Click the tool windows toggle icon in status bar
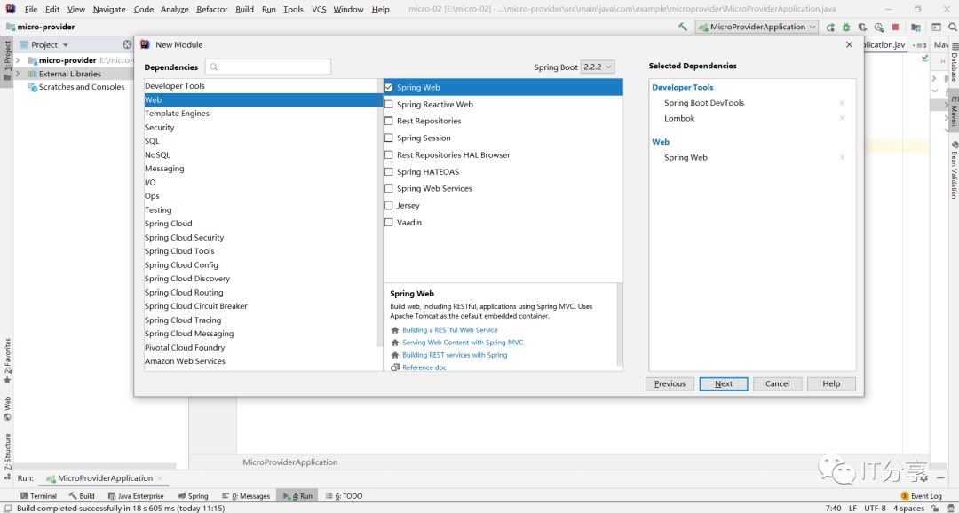Image resolution: width=959 pixels, height=513 pixels. pos(5,508)
